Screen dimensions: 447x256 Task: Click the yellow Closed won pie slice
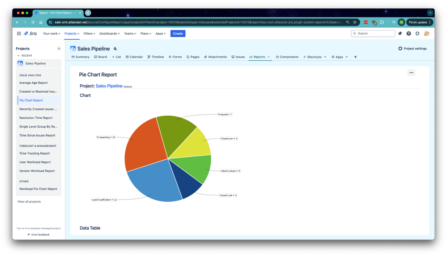pyautogui.click(x=194, y=145)
